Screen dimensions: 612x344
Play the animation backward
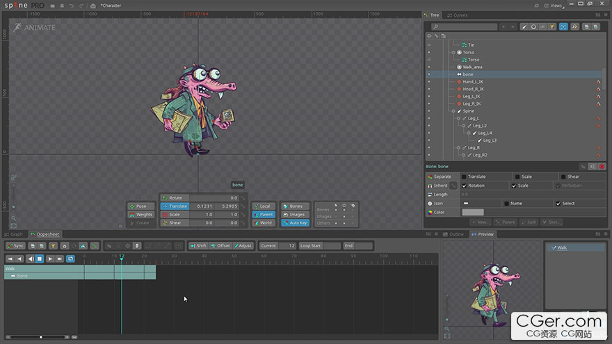pyautogui.click(x=31, y=259)
